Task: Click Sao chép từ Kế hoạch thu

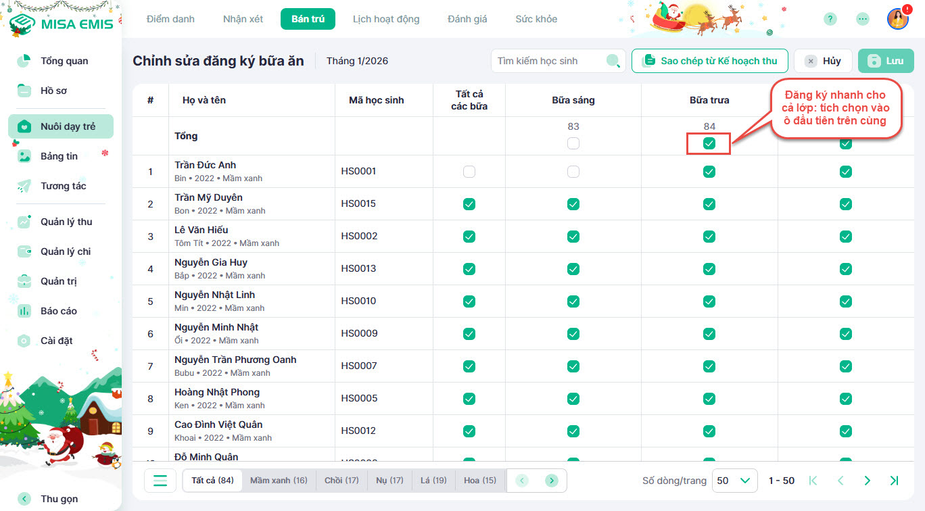Action: coord(709,61)
